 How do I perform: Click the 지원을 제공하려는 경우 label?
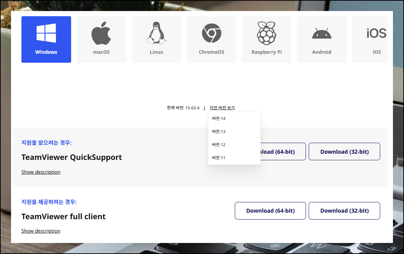[x=49, y=202]
